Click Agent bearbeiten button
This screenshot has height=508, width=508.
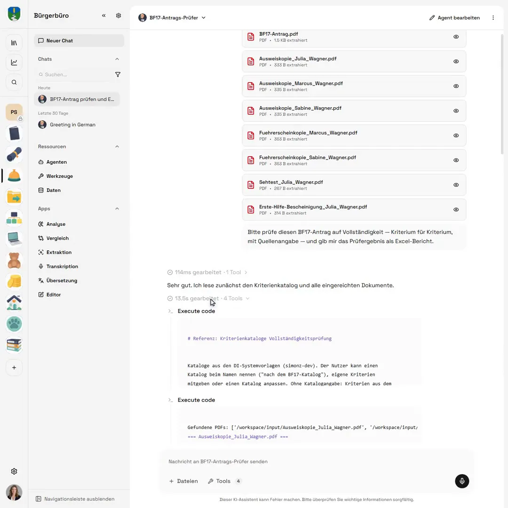454,18
